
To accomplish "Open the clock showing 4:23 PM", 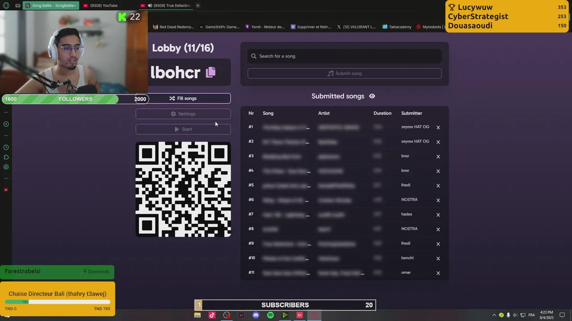I will pos(547,315).
